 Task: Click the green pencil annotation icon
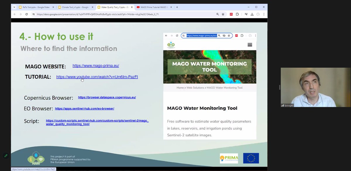click(x=6, y=156)
